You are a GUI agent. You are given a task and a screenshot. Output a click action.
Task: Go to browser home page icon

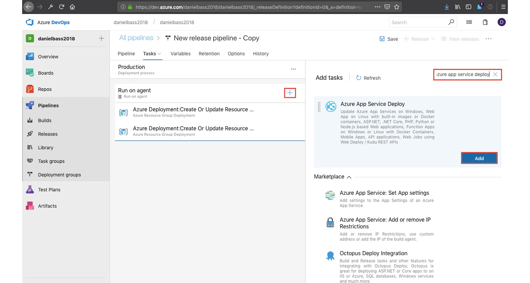click(72, 7)
